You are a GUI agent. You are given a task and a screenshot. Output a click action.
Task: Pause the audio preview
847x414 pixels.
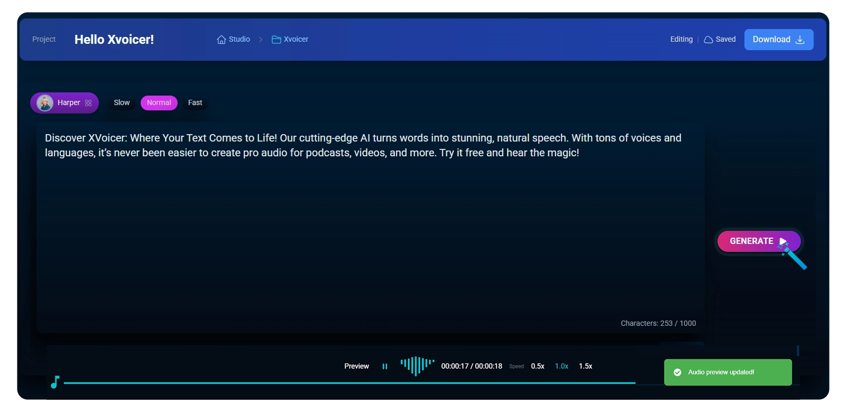click(385, 366)
